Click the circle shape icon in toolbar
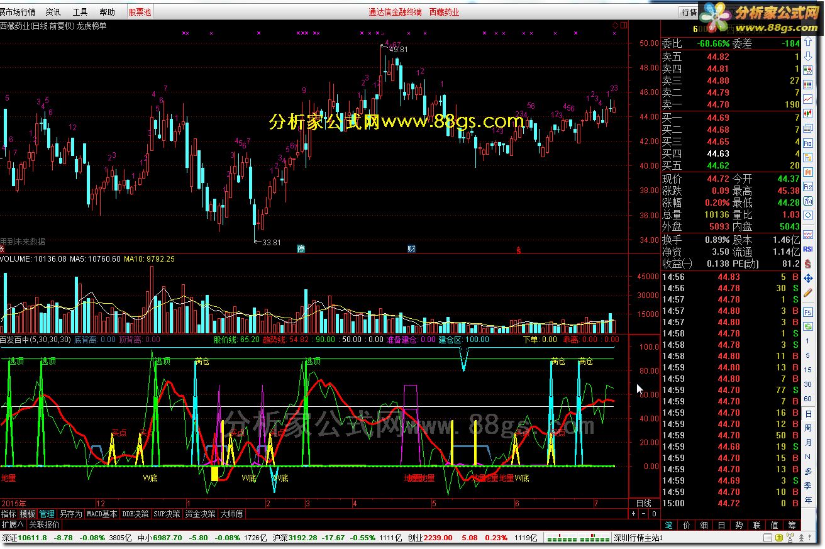The image size is (825, 549). point(808,215)
